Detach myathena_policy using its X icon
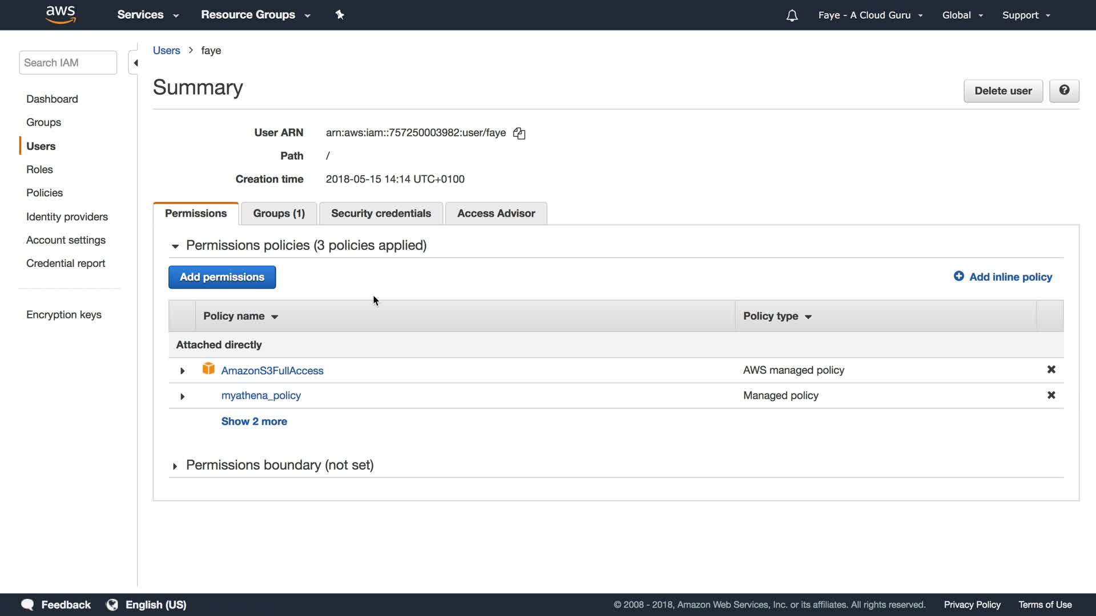 click(x=1051, y=395)
